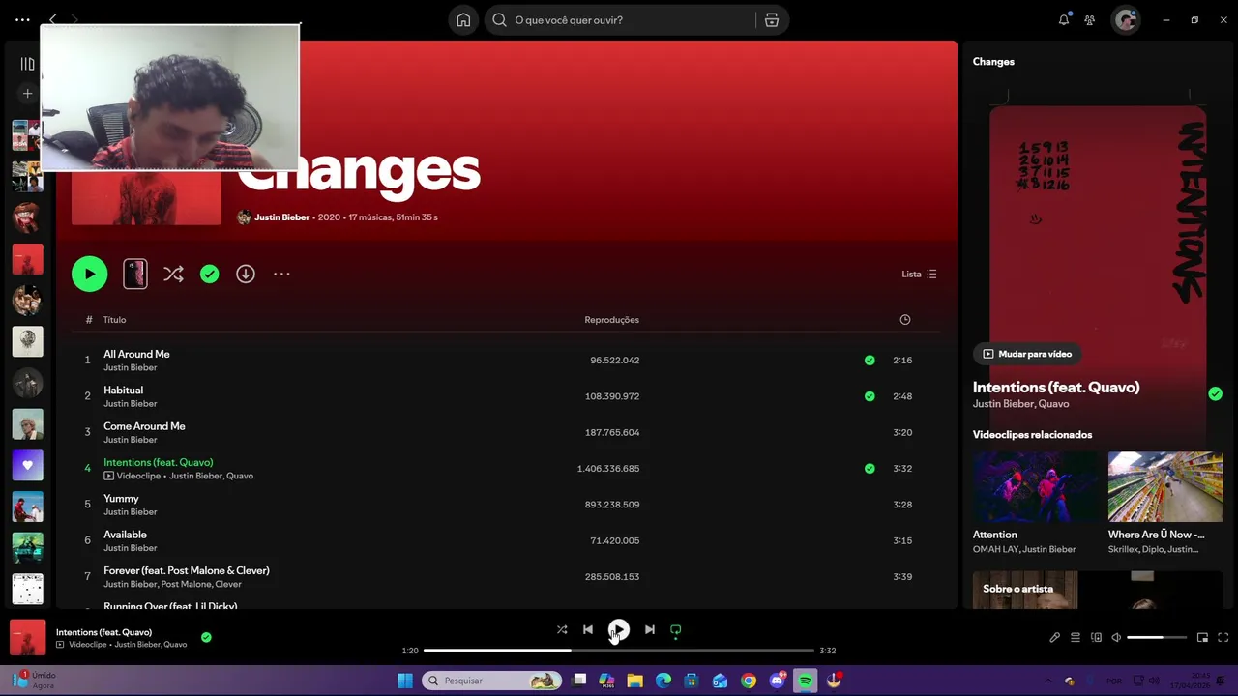This screenshot has height=696, width=1238.
Task: Open the Liked Songs heart playlist in the sidebar
Action: tap(27, 465)
